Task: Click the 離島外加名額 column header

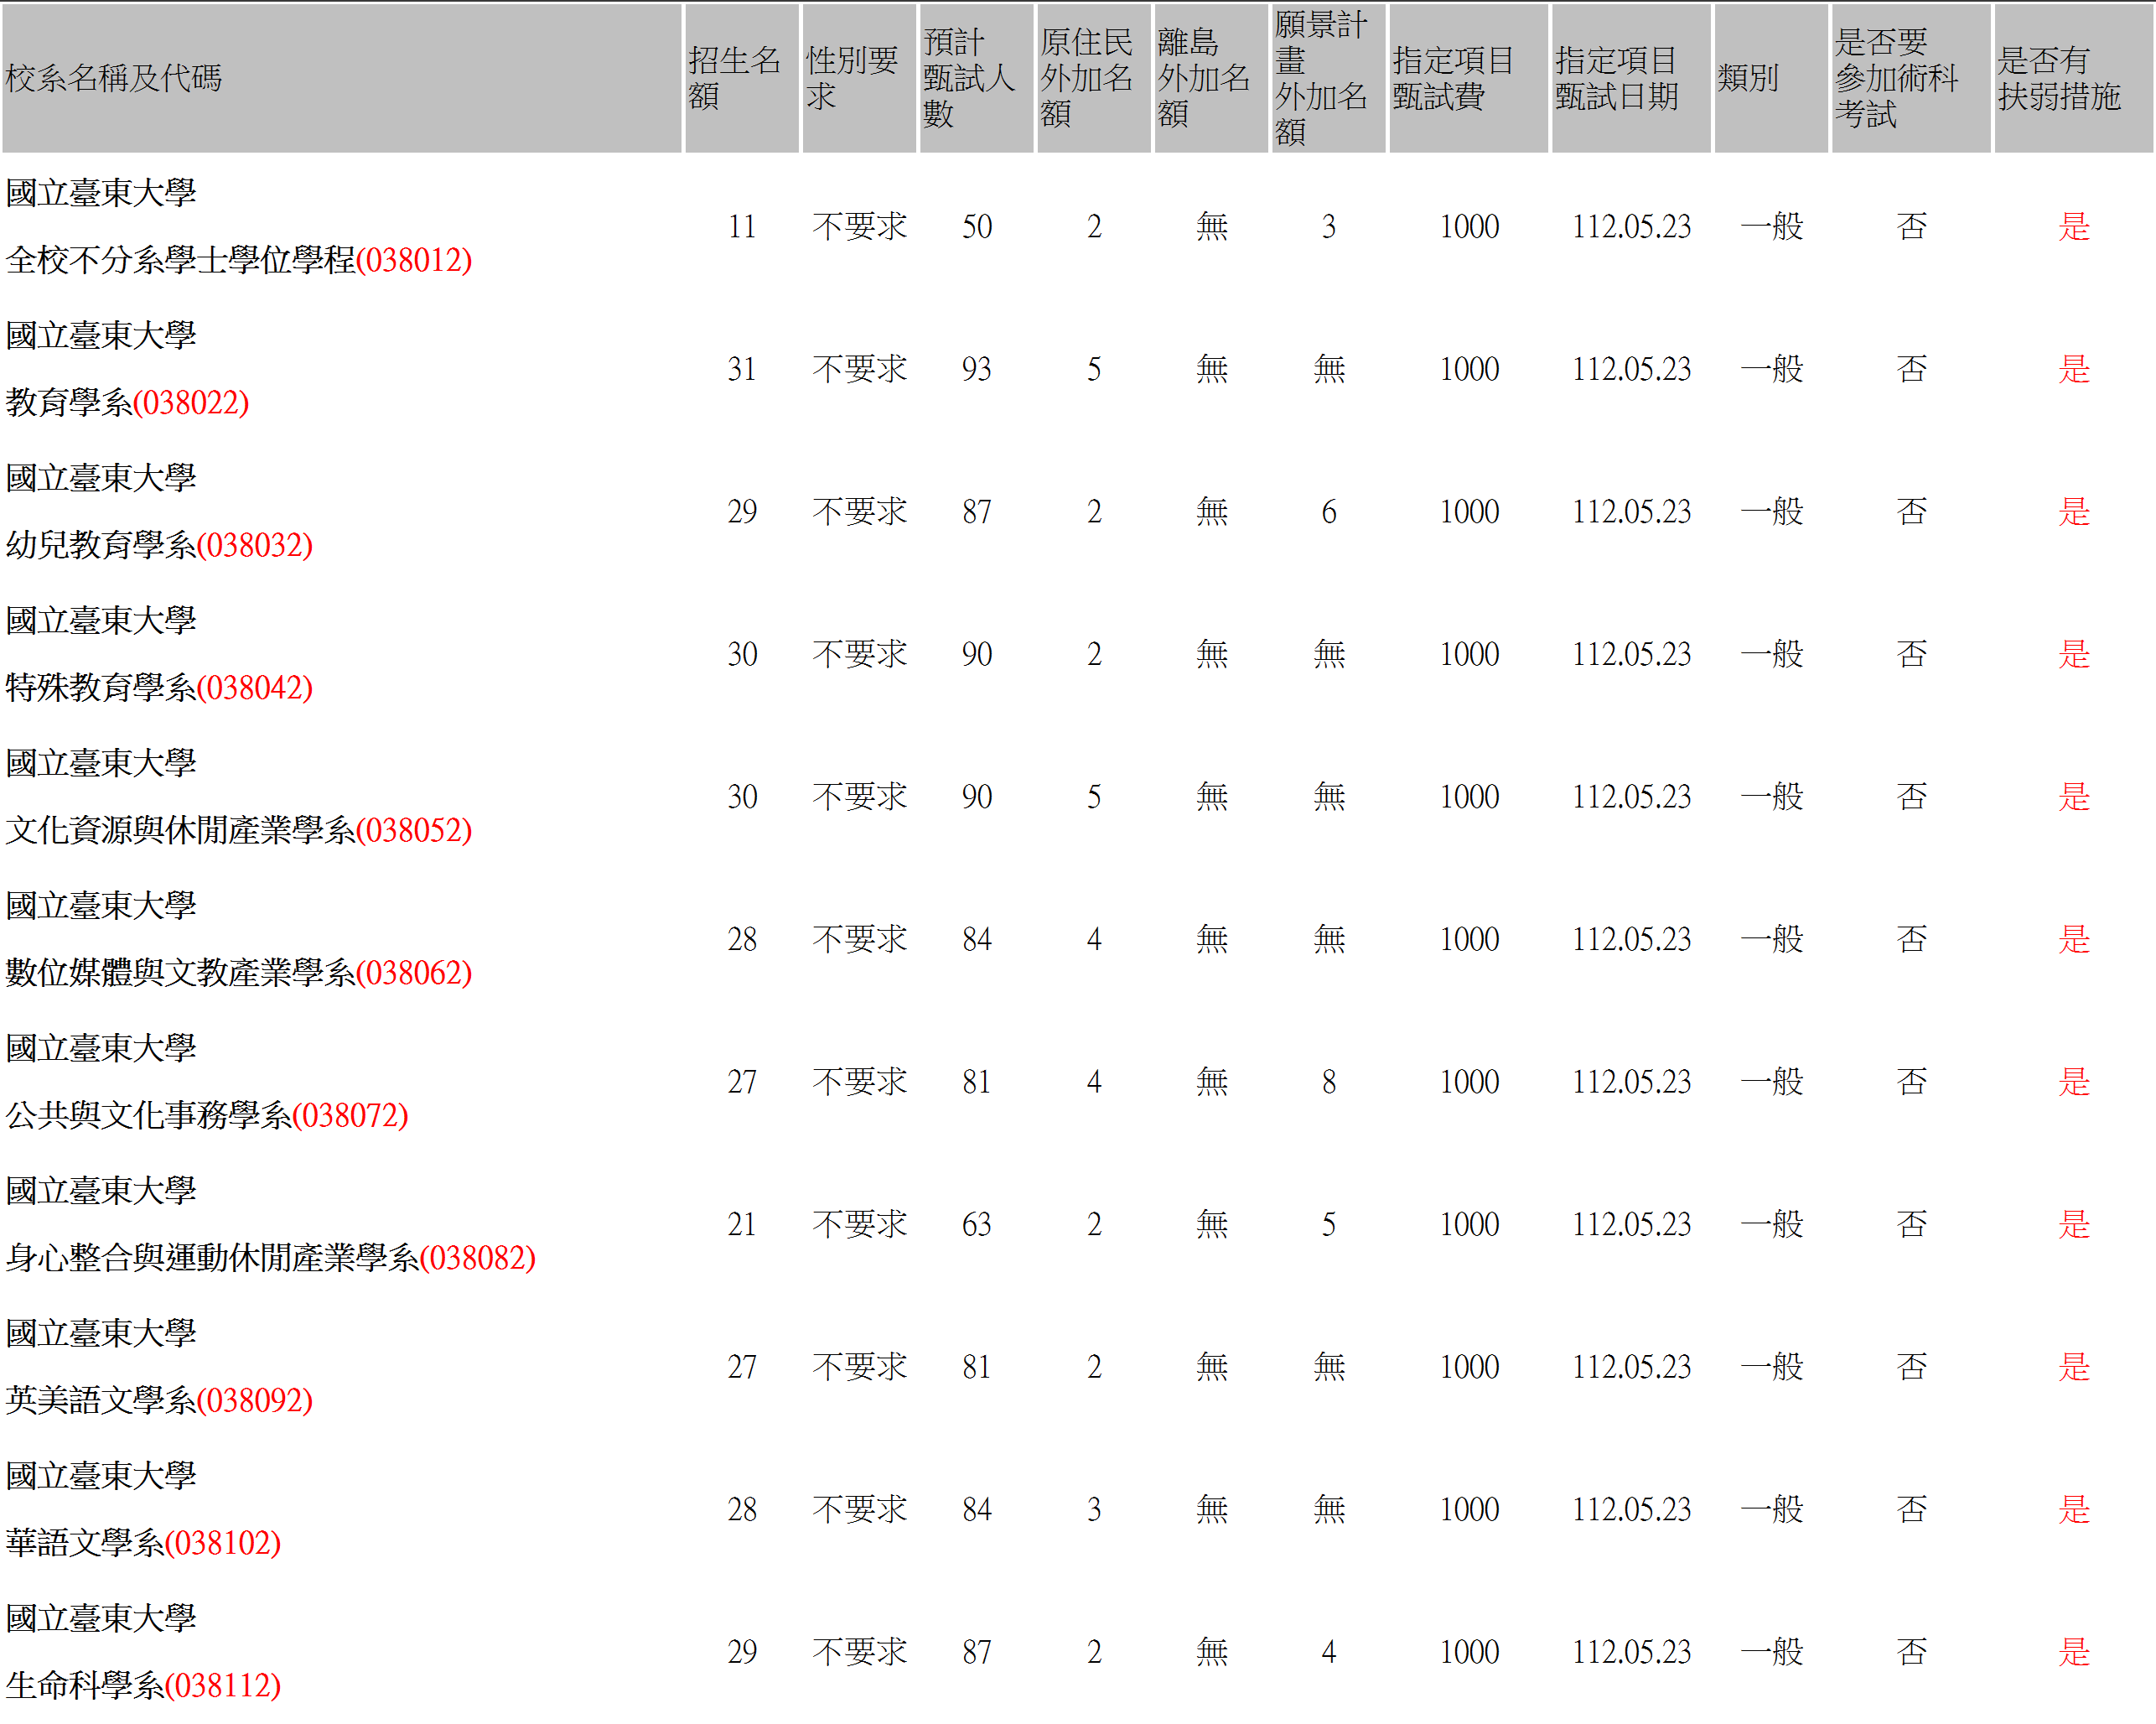Action: (1210, 78)
